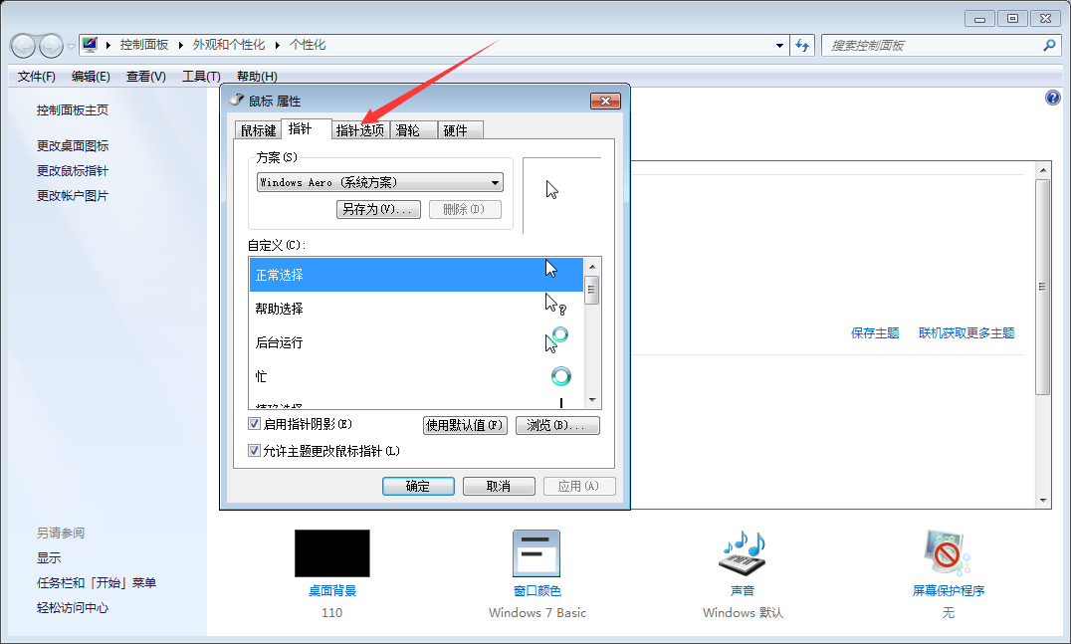Click the magnifier icon in 搜索控制面板 box

(1050, 45)
